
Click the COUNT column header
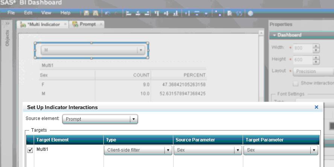coord(141,75)
